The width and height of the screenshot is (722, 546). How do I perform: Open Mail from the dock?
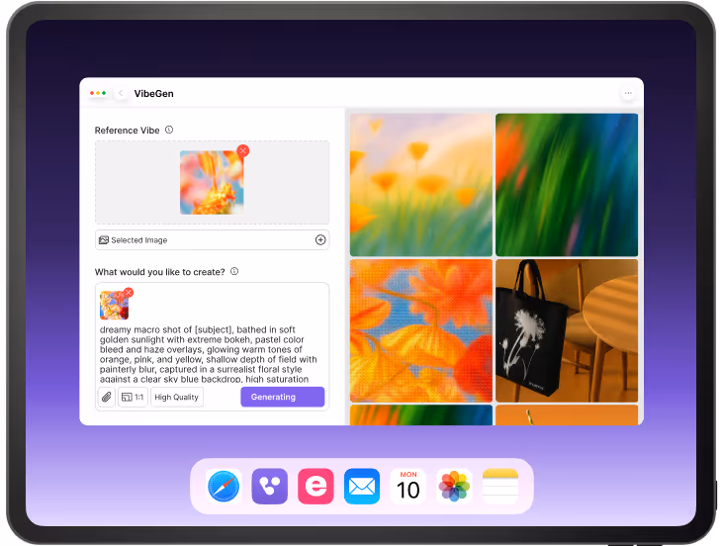click(x=362, y=486)
